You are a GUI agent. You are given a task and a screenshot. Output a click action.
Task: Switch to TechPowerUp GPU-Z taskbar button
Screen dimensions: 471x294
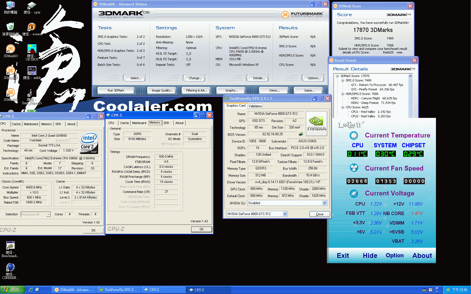(118, 290)
